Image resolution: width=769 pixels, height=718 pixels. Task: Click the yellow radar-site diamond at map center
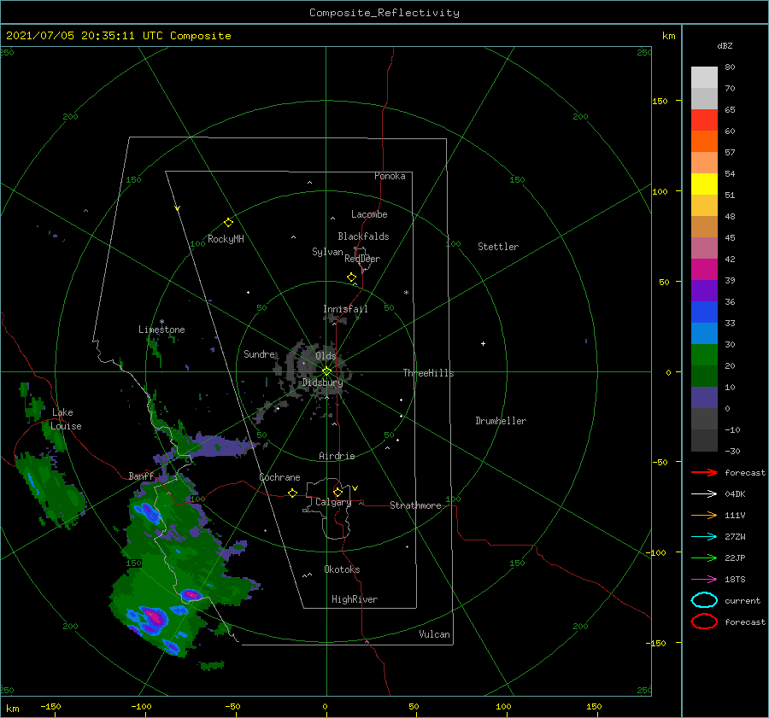[x=326, y=371]
